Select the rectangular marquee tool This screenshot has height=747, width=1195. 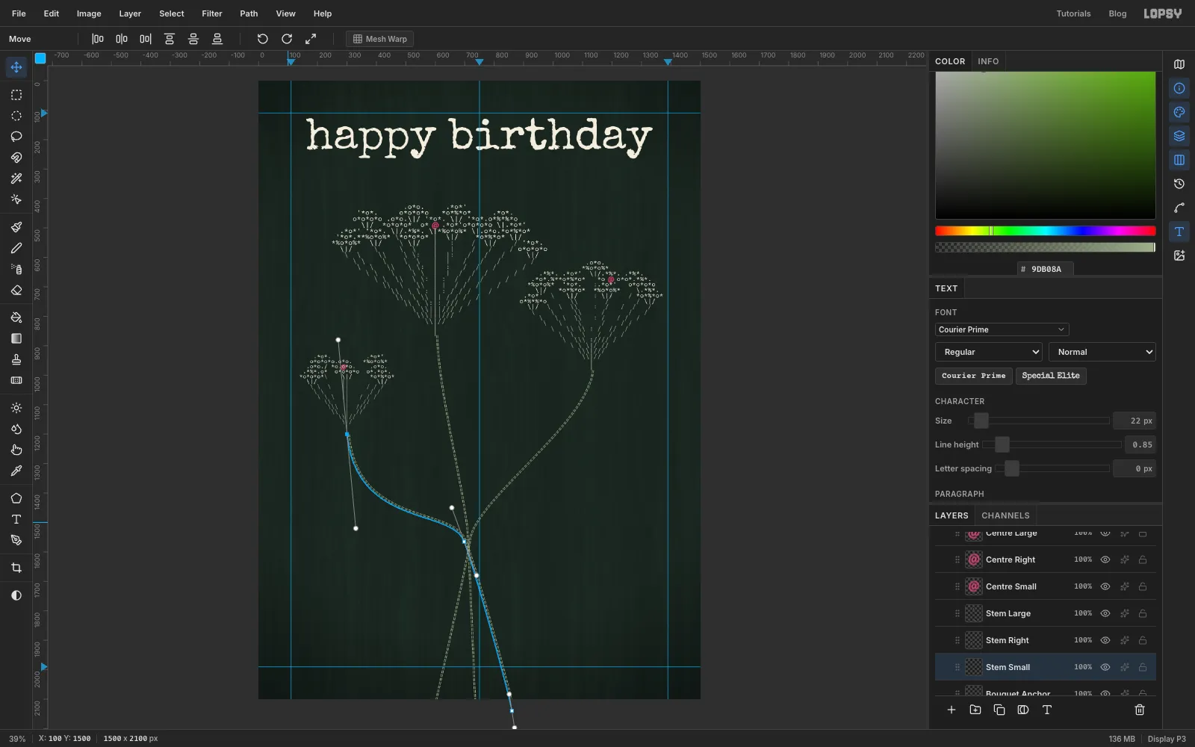(16, 95)
